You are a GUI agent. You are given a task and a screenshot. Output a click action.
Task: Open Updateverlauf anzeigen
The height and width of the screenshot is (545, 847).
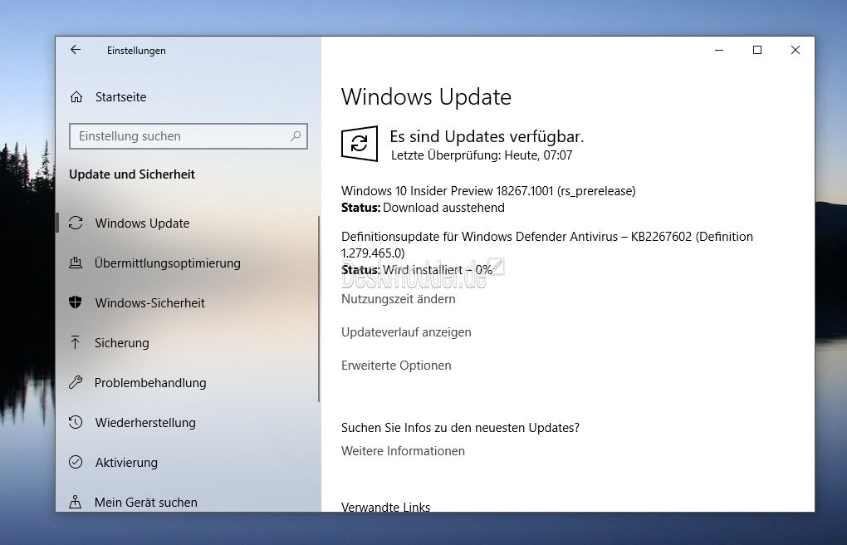[x=406, y=332]
